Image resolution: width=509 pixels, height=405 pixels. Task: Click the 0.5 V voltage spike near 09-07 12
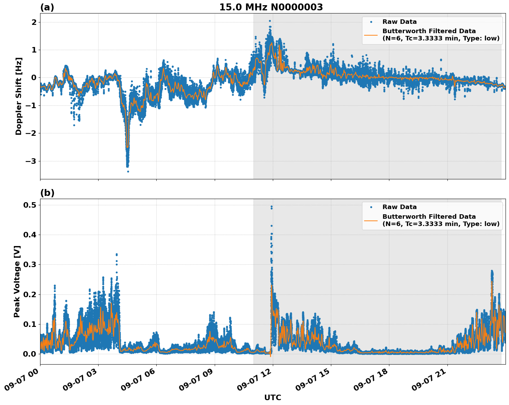[x=271, y=206]
